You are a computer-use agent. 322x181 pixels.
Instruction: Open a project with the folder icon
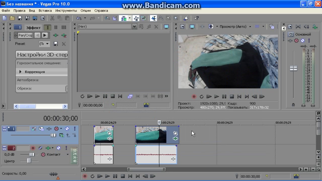(x=12, y=18)
